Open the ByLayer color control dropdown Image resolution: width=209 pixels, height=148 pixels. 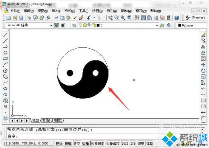[192, 25]
